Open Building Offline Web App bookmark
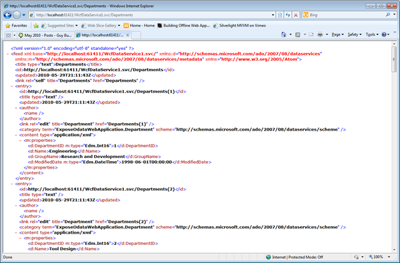This screenshot has width=400, height=263. pyautogui.click(x=183, y=26)
